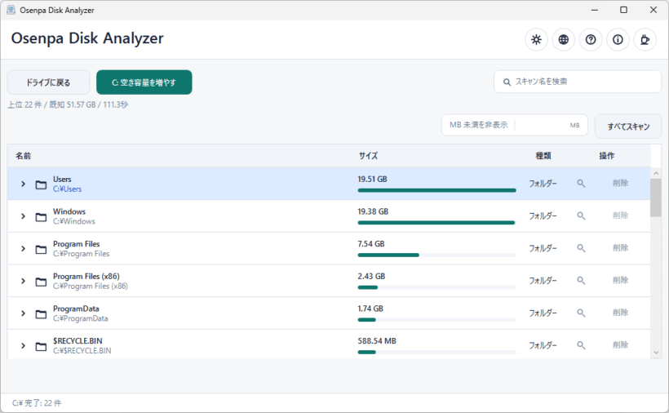Minimize the Osenpa Disk Analyzer window
The height and width of the screenshot is (413, 669).
tap(594, 10)
